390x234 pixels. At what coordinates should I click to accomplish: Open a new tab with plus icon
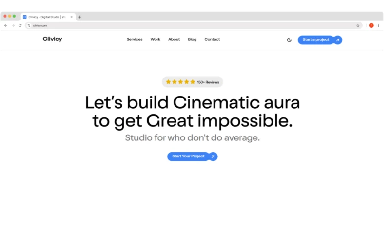pos(80,17)
